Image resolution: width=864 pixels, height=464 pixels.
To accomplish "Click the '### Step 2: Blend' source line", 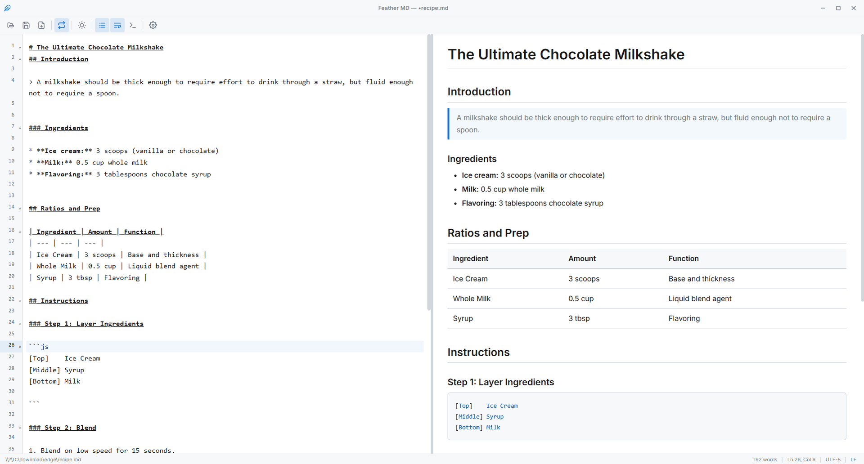I will (63, 428).
